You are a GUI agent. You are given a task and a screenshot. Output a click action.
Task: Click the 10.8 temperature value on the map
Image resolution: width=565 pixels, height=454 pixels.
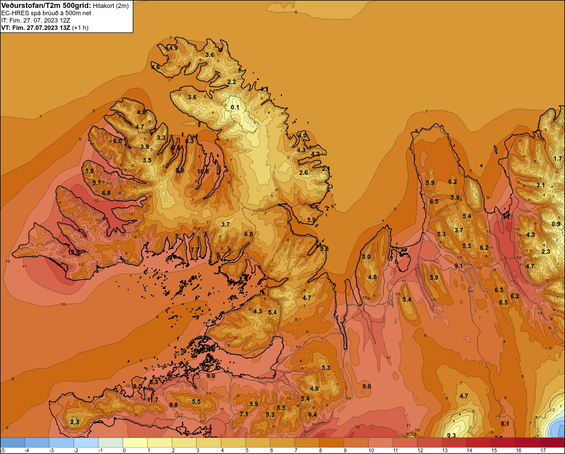point(203,171)
